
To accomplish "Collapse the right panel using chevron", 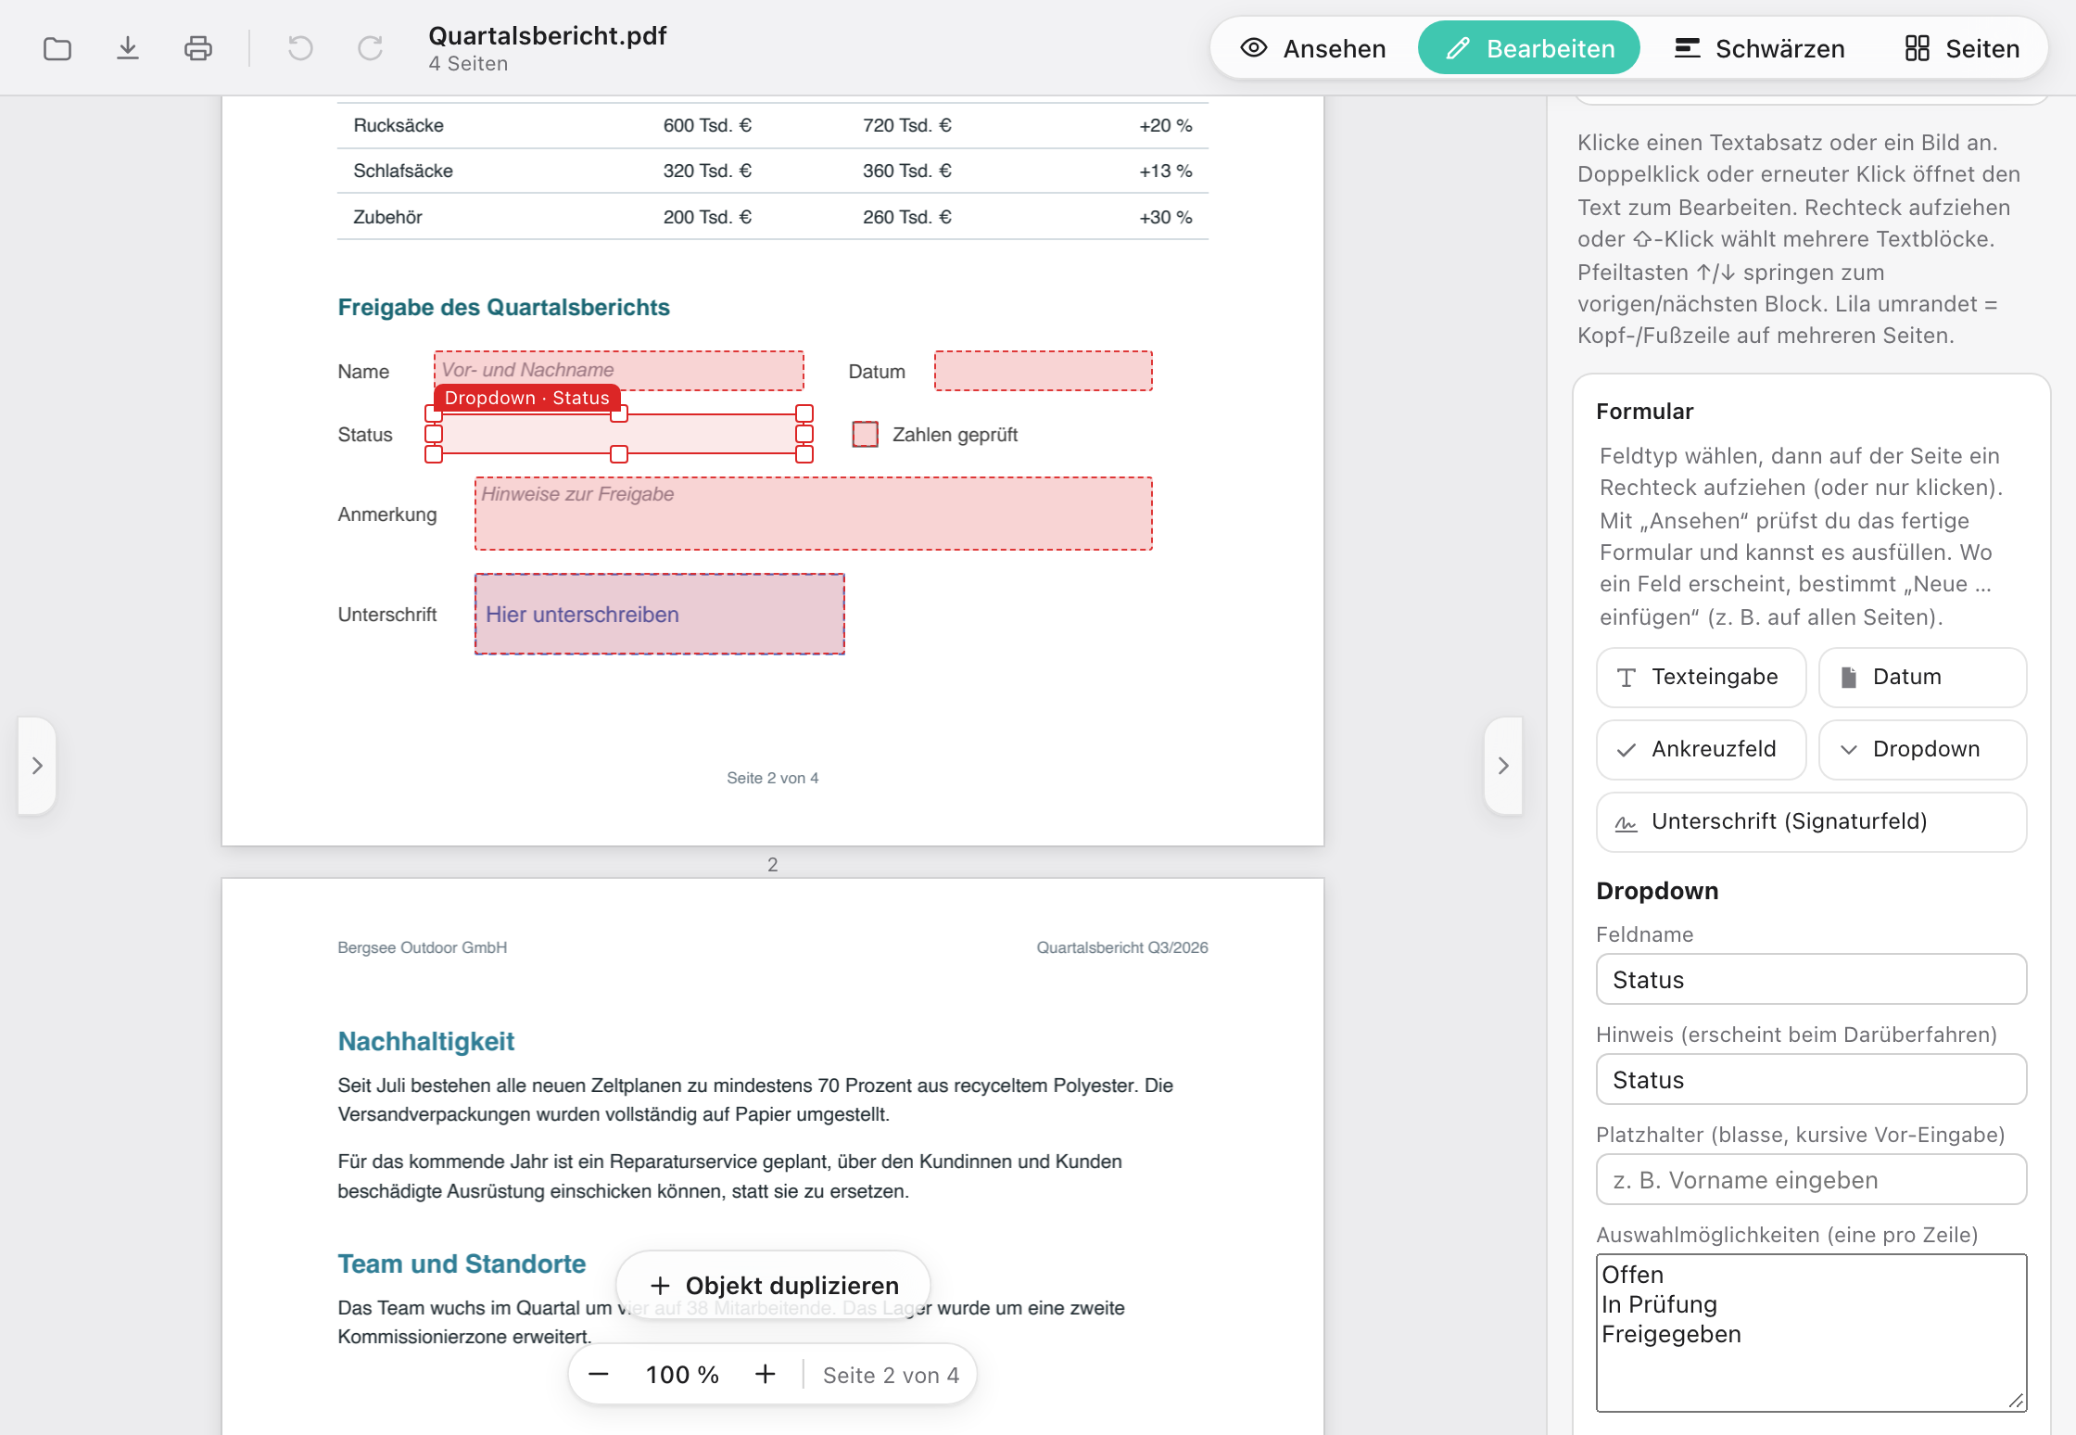I will [1503, 766].
